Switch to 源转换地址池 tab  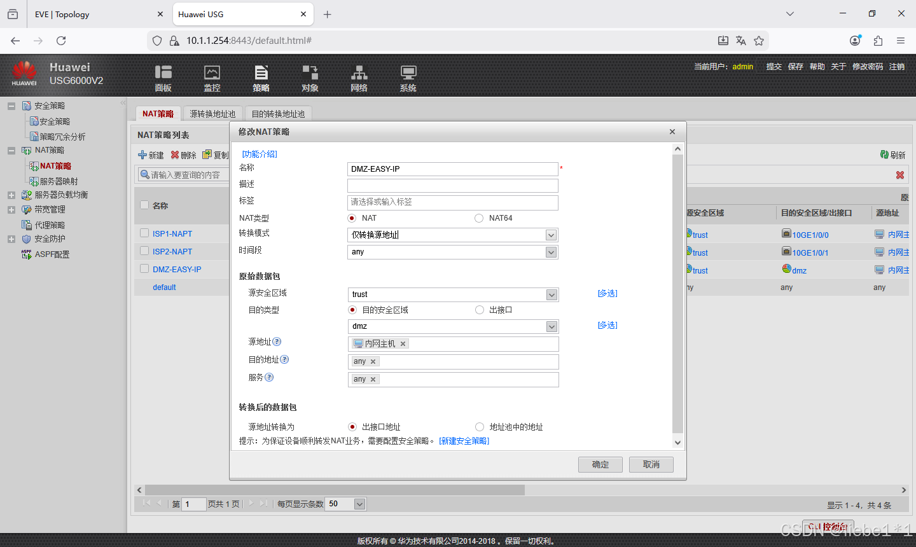[x=212, y=114]
